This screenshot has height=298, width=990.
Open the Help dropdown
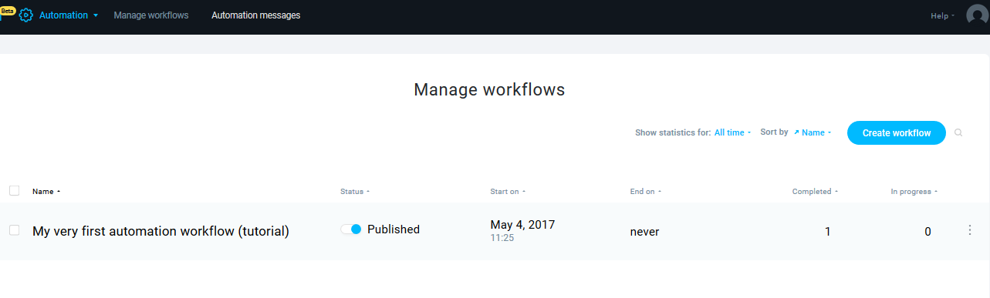click(x=942, y=15)
